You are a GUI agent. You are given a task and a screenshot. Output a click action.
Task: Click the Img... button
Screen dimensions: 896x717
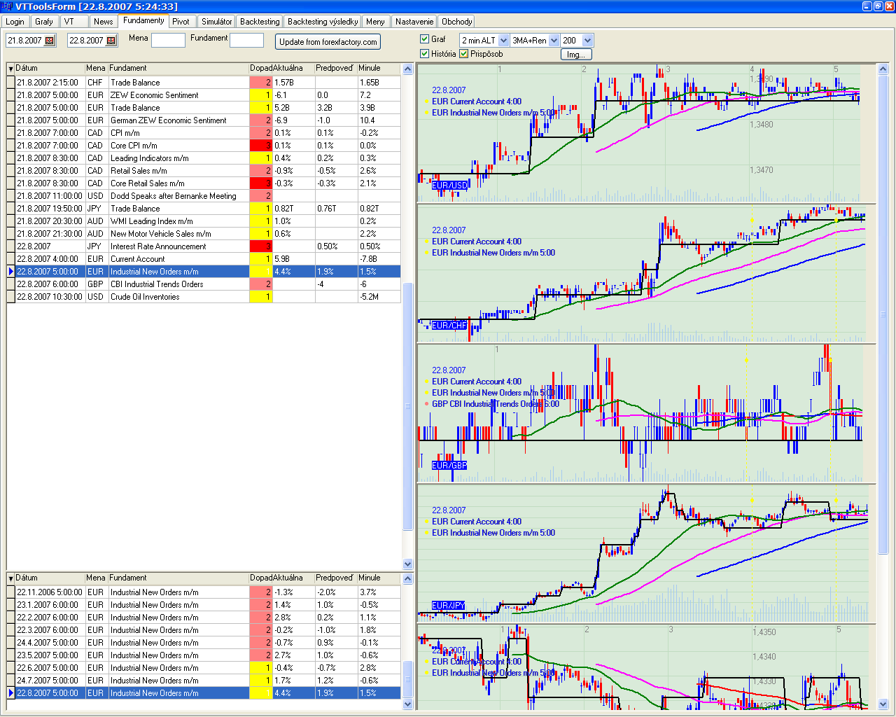pyautogui.click(x=576, y=55)
